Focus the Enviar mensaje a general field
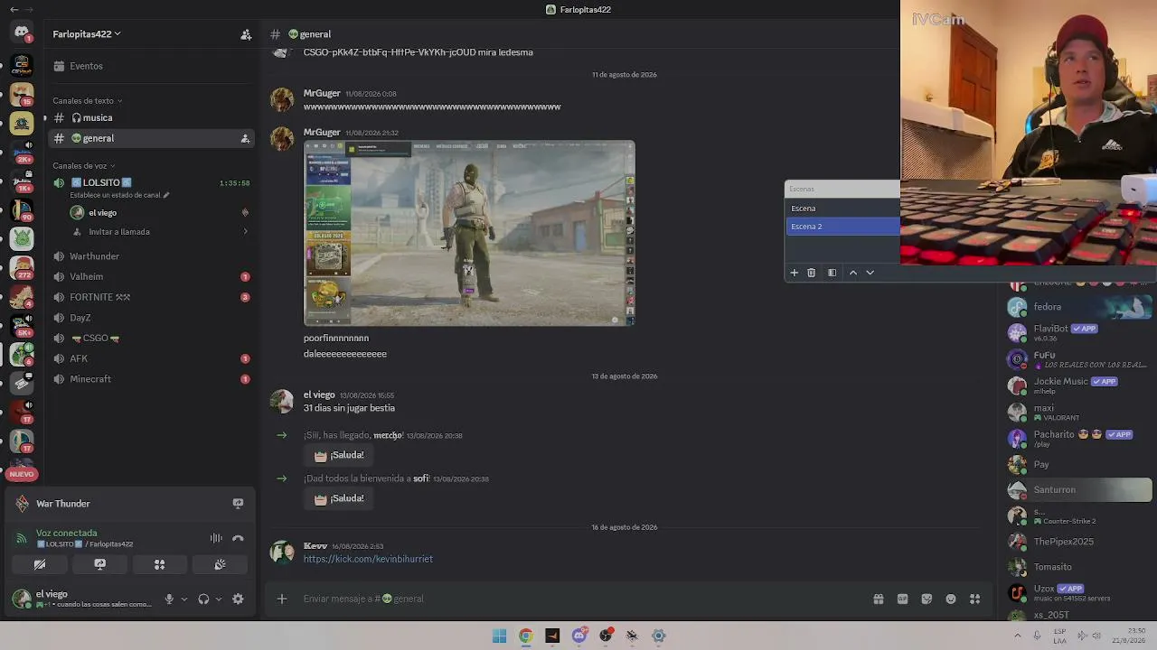This screenshot has width=1157, height=650. click(x=578, y=599)
